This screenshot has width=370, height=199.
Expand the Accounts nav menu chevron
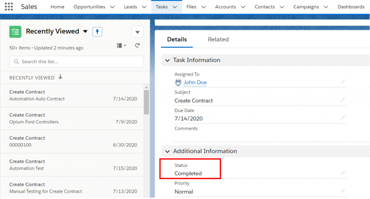243,7
